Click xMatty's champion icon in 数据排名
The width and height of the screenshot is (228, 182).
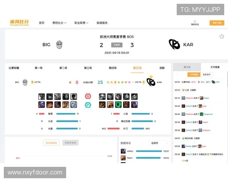click(x=123, y=151)
